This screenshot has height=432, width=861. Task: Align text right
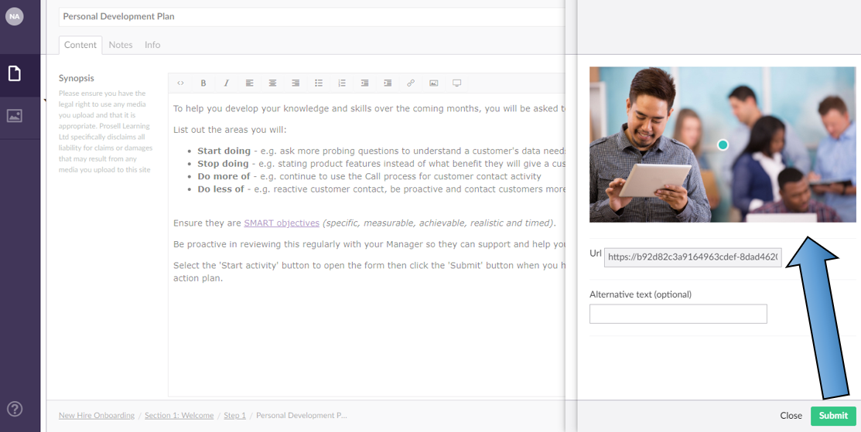pos(296,83)
